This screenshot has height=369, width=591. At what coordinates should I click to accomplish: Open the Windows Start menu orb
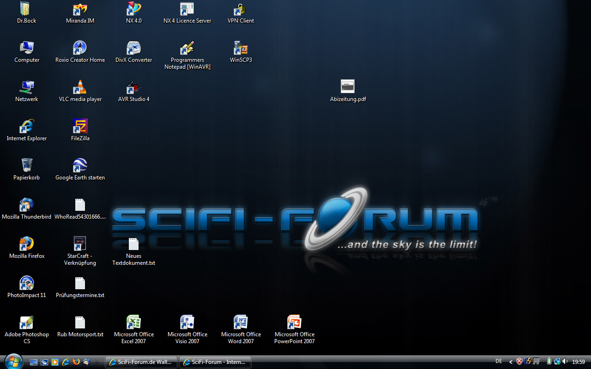[12, 361]
